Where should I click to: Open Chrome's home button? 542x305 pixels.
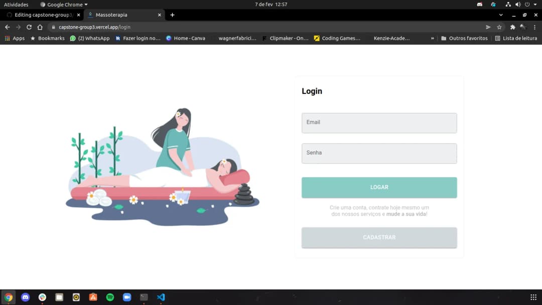(40, 27)
